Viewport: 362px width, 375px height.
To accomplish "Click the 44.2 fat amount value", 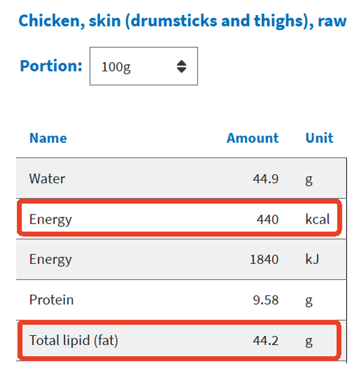I will point(266,340).
